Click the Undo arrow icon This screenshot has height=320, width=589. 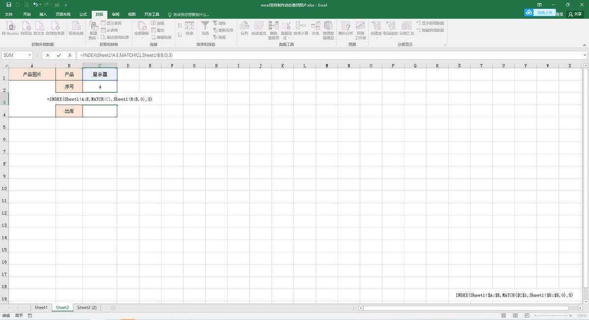tap(35, 5)
